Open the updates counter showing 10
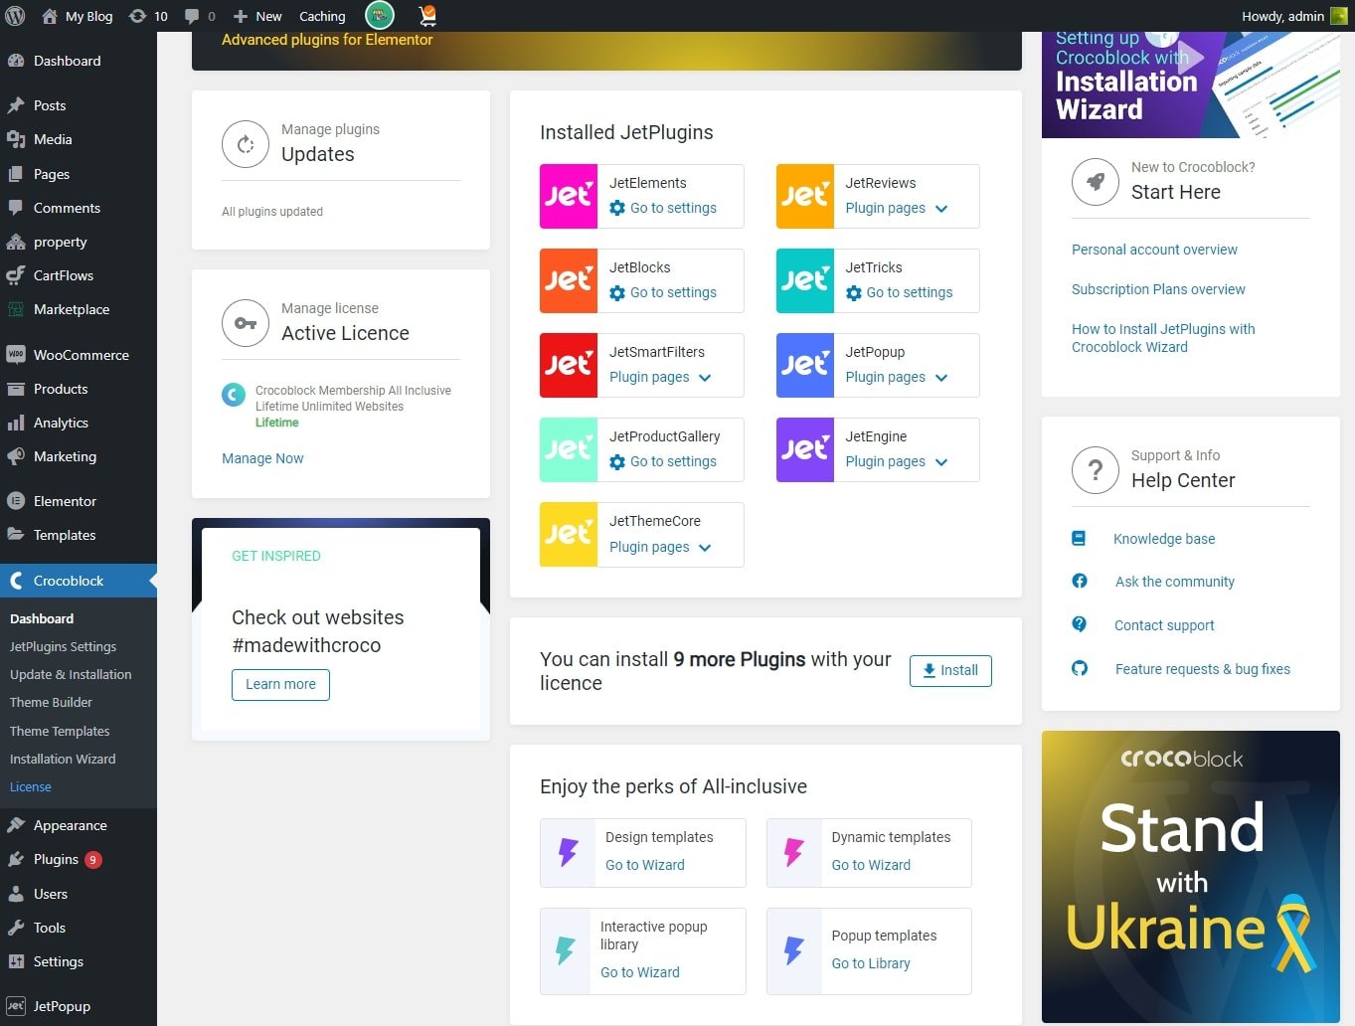 point(148,16)
